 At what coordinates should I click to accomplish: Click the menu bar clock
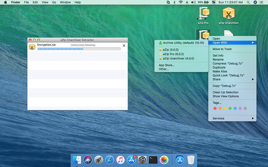[231, 2]
